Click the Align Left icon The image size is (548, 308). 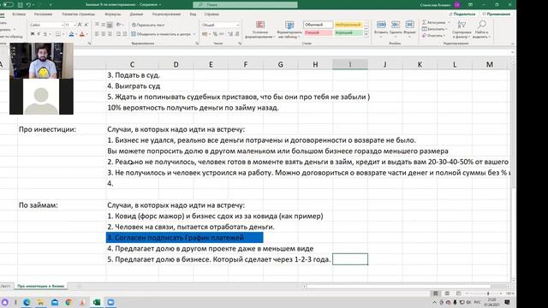[97, 34]
